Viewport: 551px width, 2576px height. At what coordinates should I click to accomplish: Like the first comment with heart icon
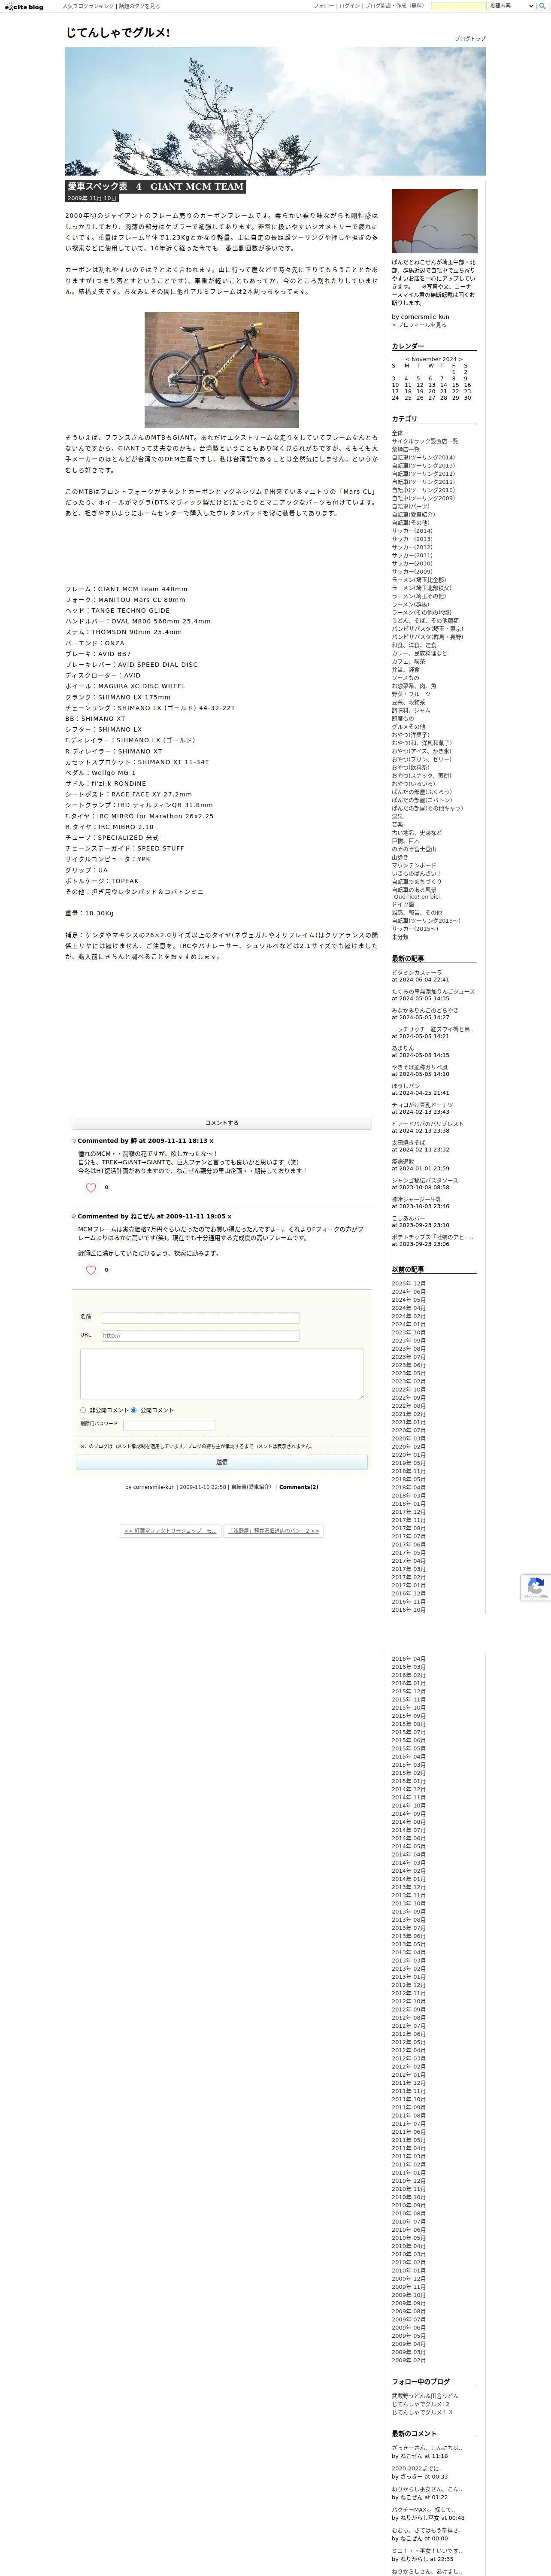(x=91, y=1188)
